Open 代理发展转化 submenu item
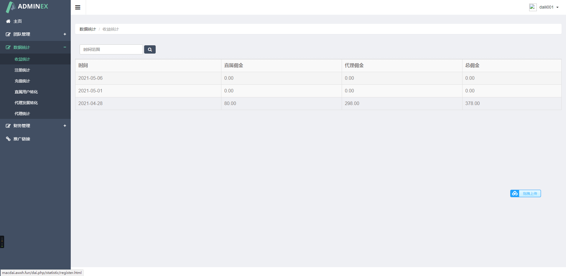The image size is (566, 276). 26,103
